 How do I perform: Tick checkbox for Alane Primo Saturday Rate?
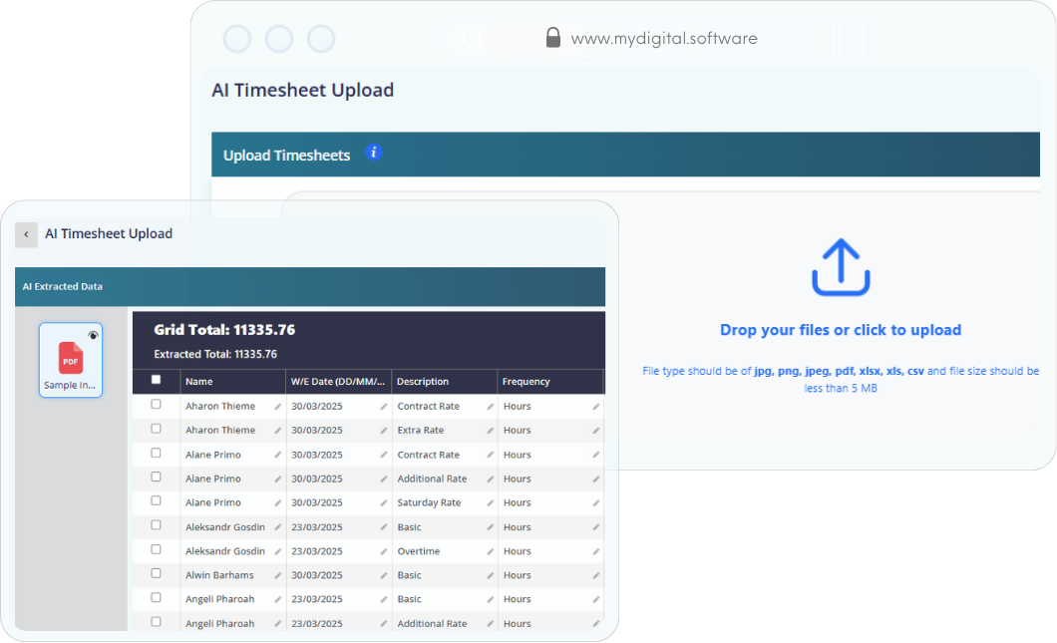pos(156,500)
